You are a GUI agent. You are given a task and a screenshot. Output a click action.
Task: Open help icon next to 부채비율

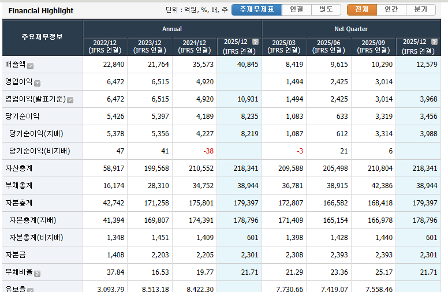37,274
